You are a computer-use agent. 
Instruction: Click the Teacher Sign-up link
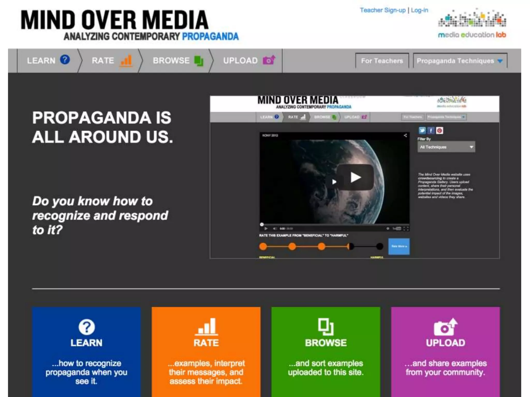pyautogui.click(x=382, y=10)
